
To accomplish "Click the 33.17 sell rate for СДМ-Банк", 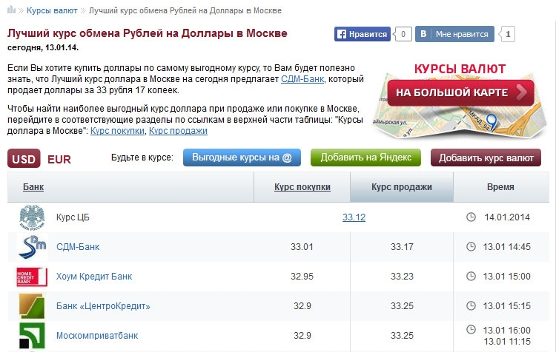I will pyautogui.click(x=402, y=246).
